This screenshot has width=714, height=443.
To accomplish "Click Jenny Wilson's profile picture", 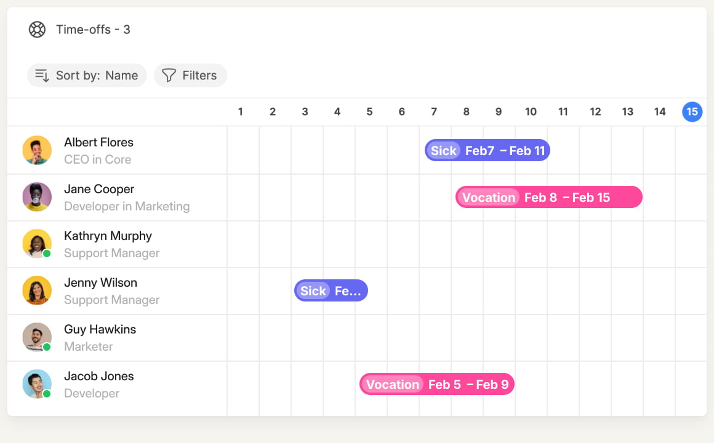I will 37,290.
